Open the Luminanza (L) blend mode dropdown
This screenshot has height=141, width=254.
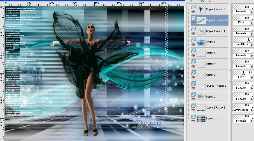(251, 110)
